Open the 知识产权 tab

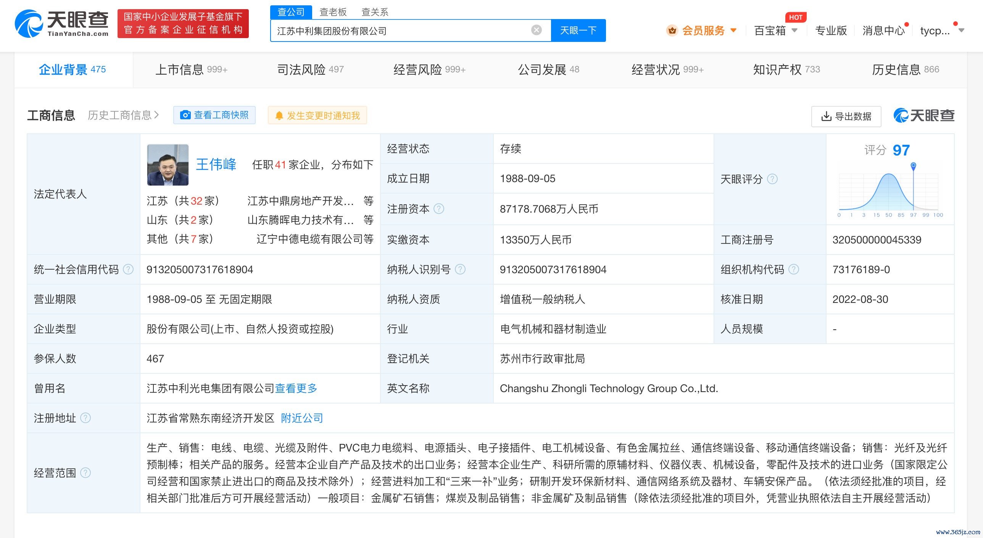click(786, 69)
